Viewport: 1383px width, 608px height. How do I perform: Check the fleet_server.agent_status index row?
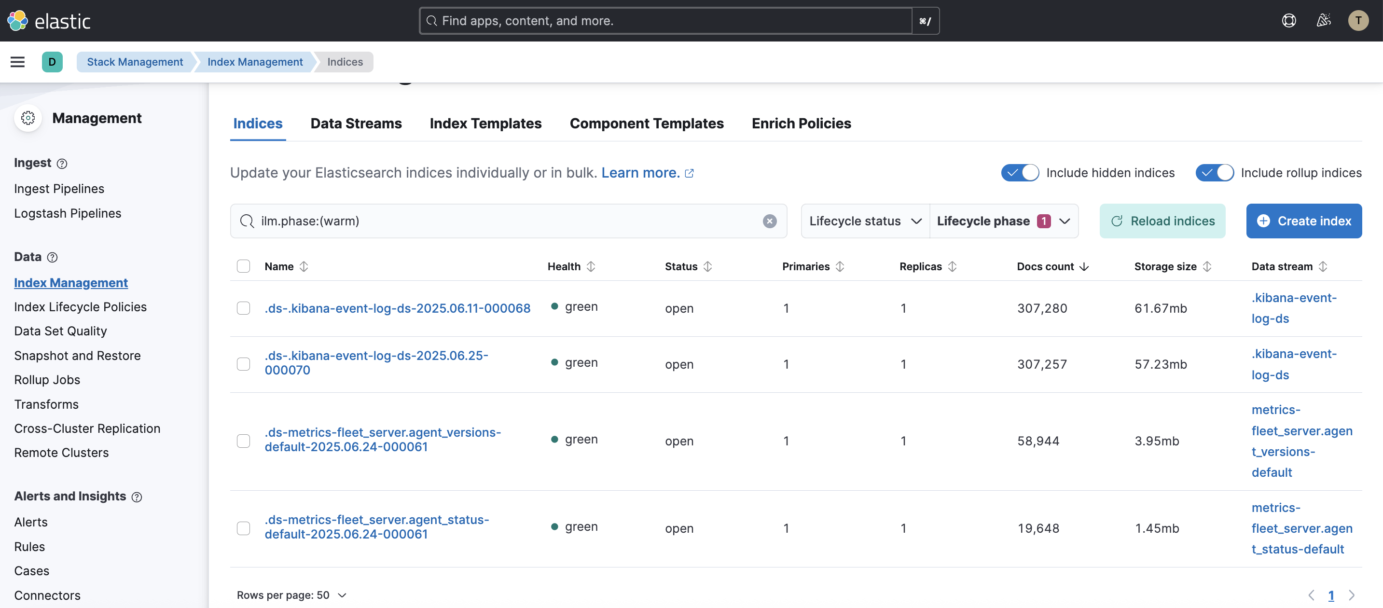(x=243, y=528)
